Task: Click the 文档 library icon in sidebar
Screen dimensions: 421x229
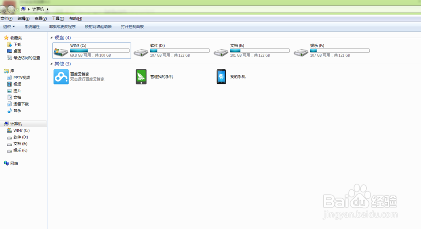Action: [x=10, y=97]
